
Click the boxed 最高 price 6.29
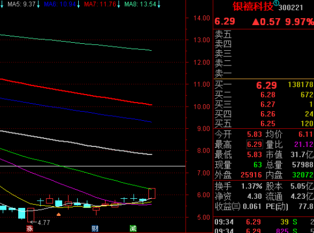[255, 144]
